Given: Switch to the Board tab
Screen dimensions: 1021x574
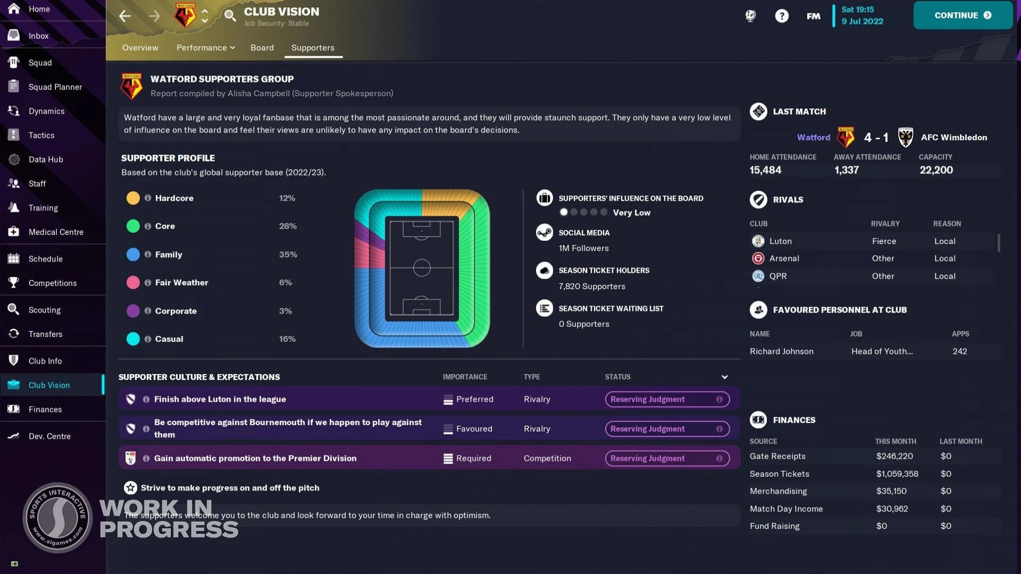Looking at the screenshot, I should click(262, 48).
